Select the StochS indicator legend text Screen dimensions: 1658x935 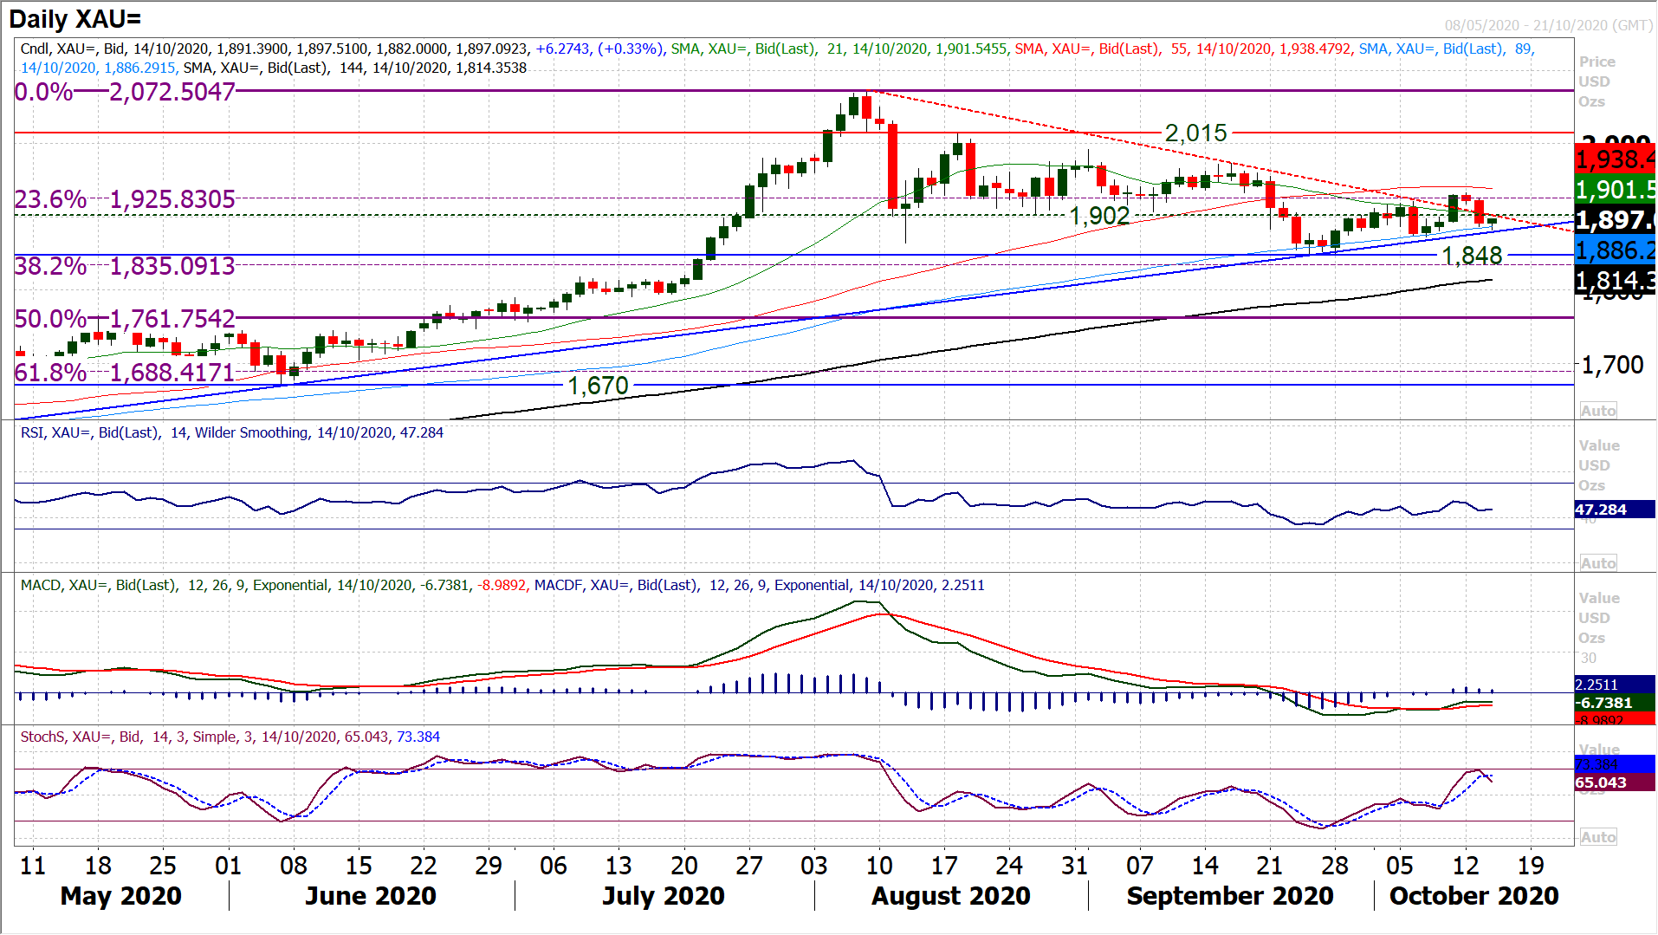(x=230, y=737)
